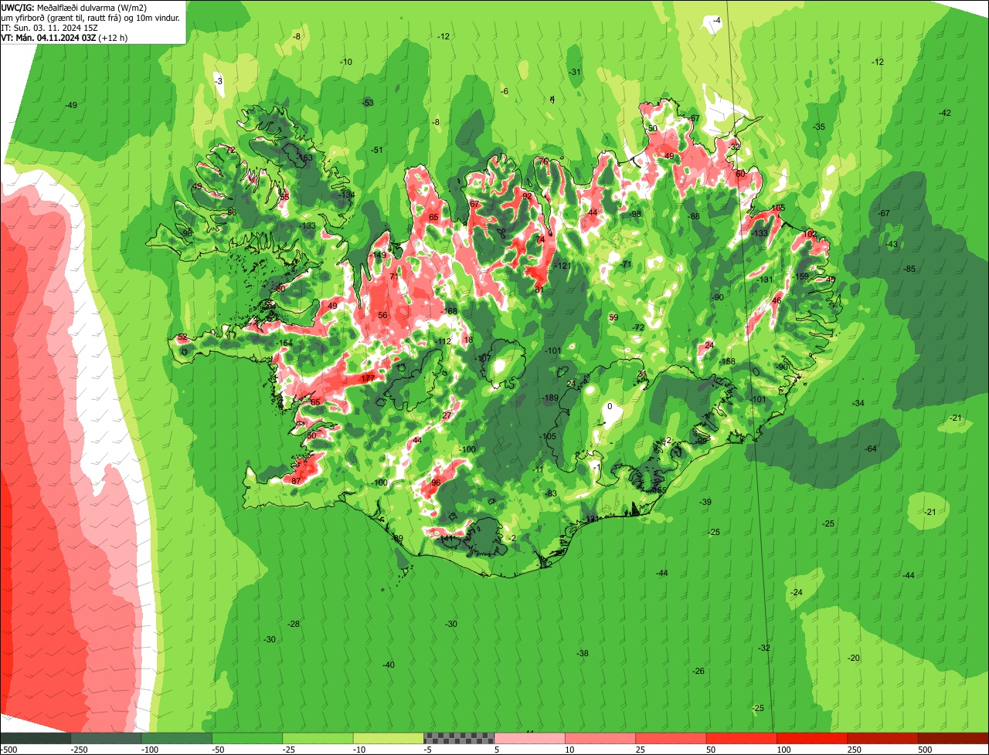Pick the legend swatch between 25 and 50
The height and width of the screenshot is (755, 989).
point(671,738)
